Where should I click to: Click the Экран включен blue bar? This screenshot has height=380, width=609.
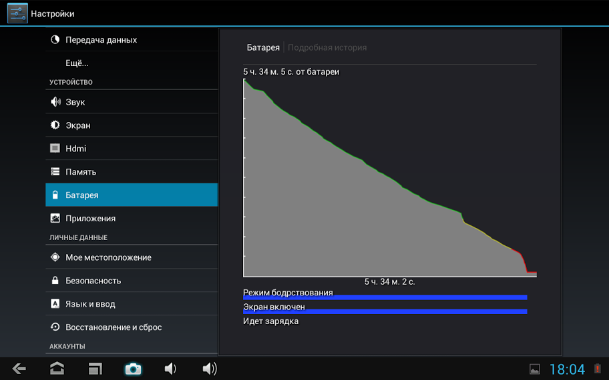(385, 311)
